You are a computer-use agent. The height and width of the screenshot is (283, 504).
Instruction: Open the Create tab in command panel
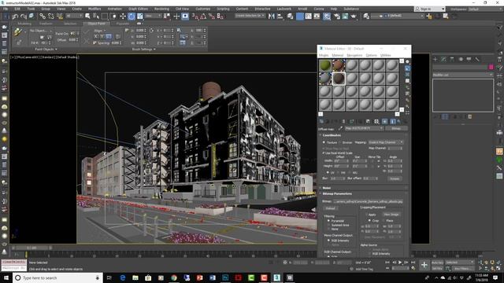(x=435, y=60)
